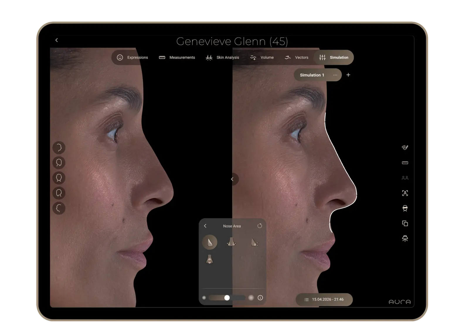This screenshot has width=469, height=334.
Task: Click the slider's small minimum dot
Action: click(204, 298)
